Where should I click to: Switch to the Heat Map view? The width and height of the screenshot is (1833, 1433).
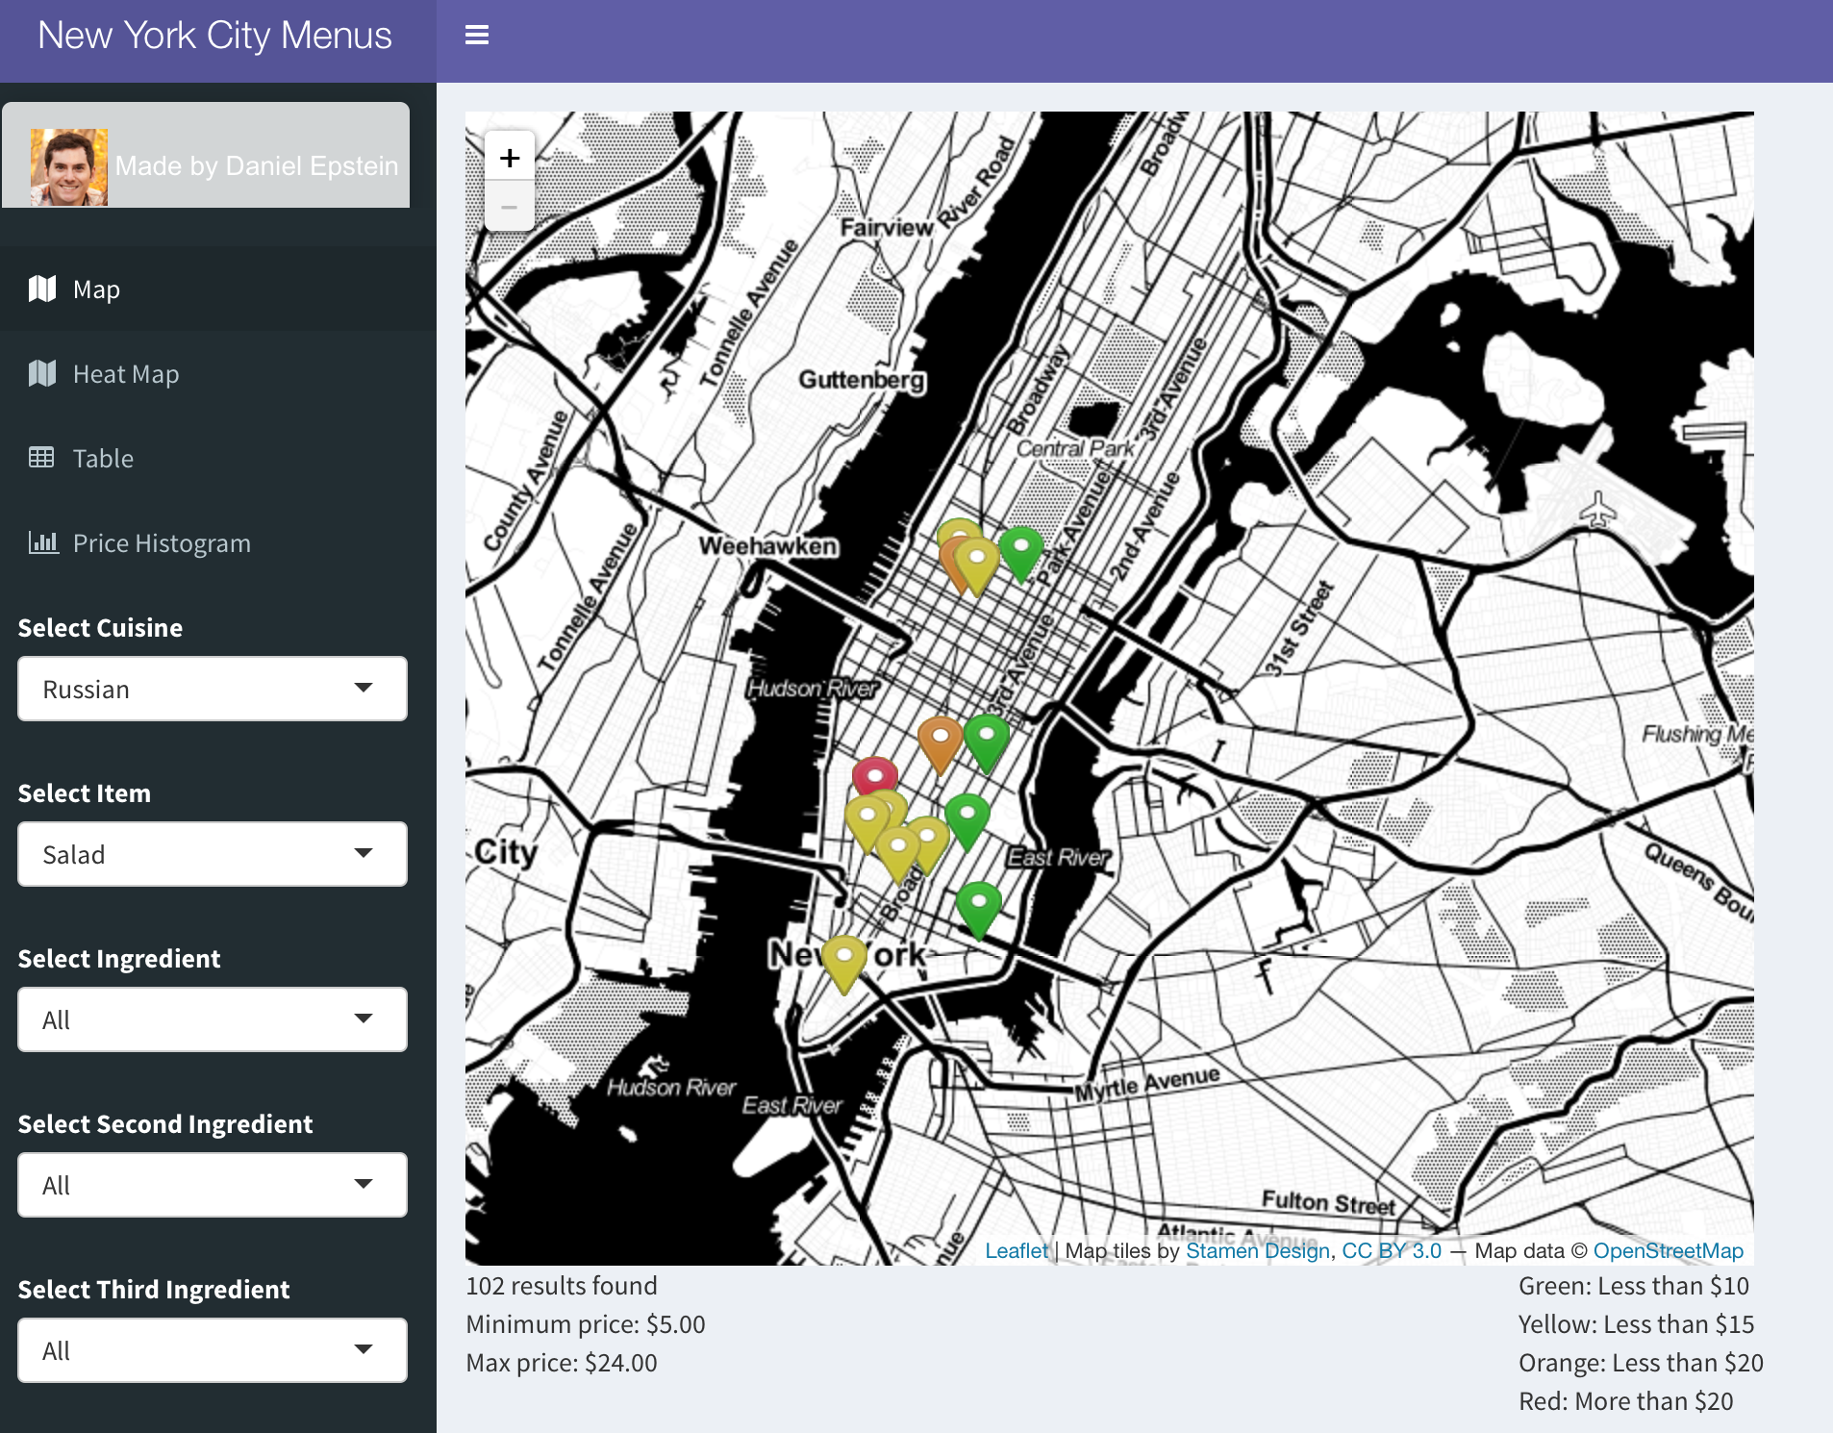(x=125, y=374)
